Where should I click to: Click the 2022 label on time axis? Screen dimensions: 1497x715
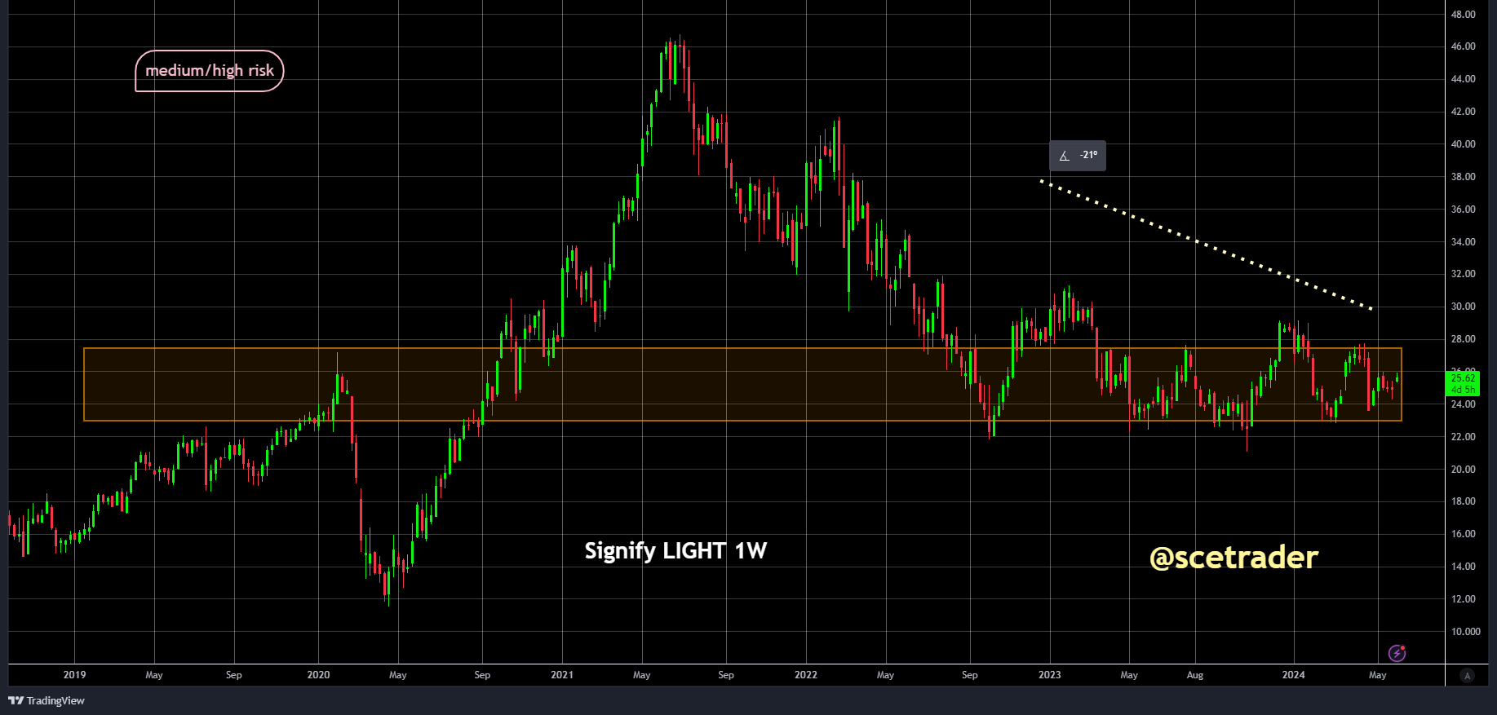pyautogui.click(x=806, y=675)
